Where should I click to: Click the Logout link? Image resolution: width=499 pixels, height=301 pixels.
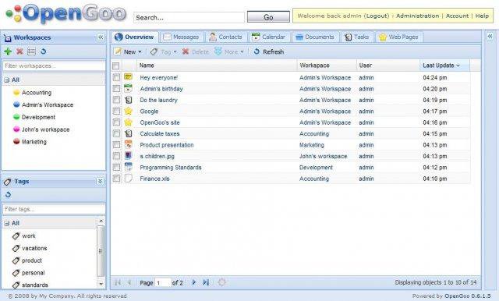point(377,16)
